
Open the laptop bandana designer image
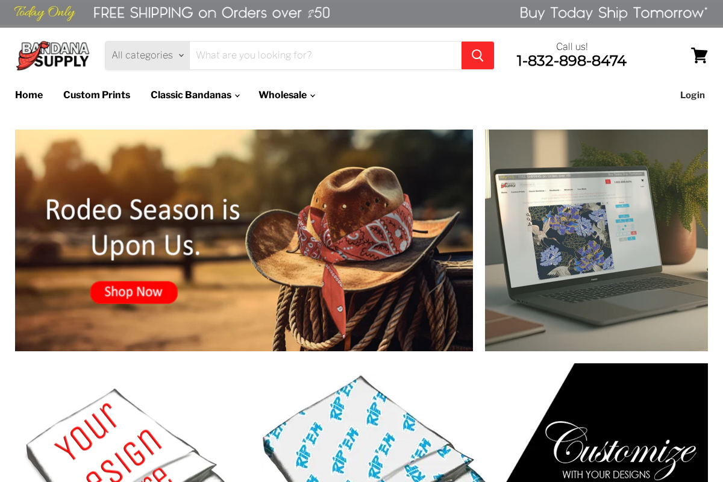(596, 240)
